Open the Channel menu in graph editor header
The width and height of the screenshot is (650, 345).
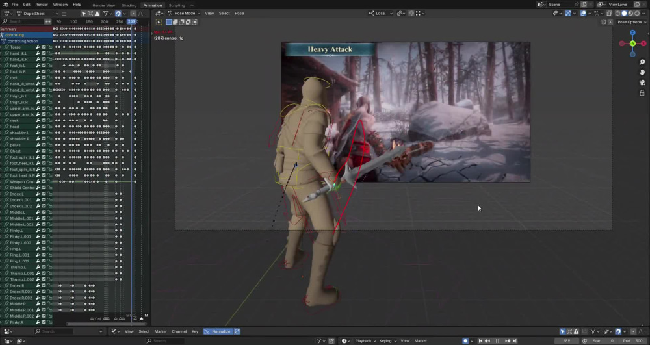[x=179, y=331]
